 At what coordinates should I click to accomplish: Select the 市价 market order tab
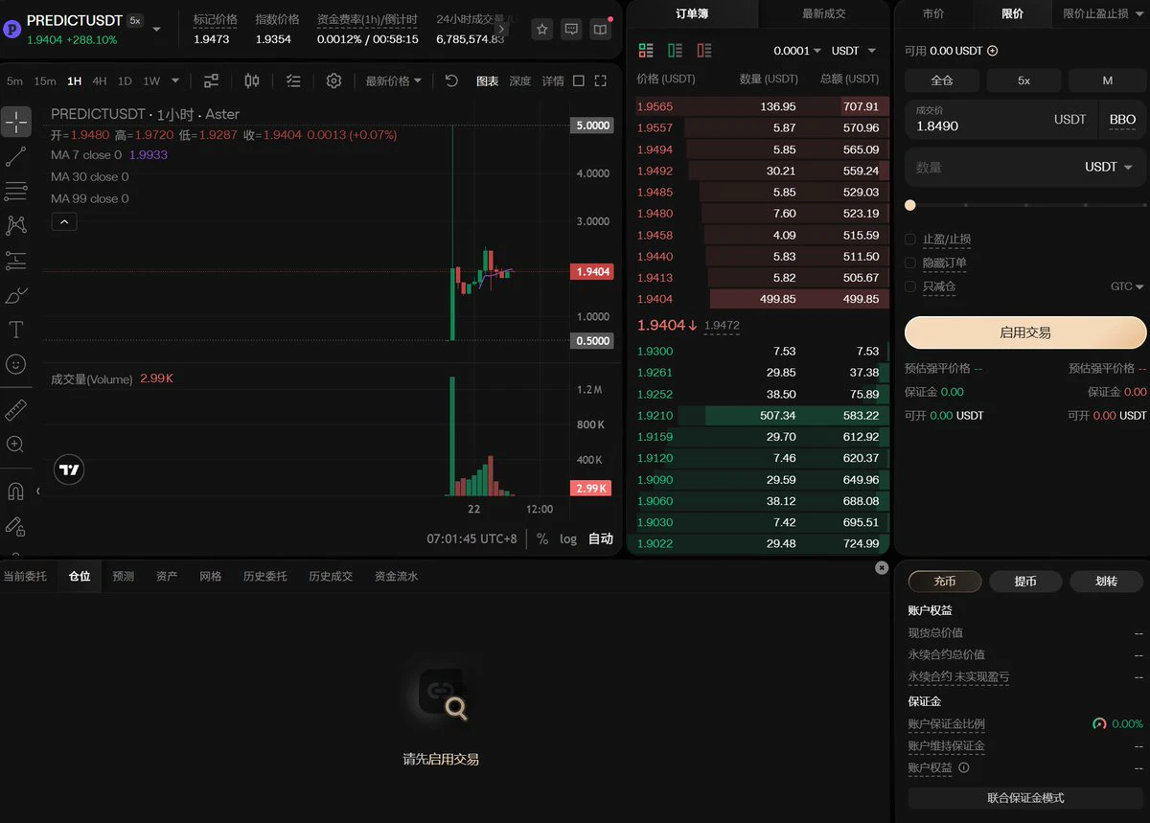pyautogui.click(x=933, y=13)
